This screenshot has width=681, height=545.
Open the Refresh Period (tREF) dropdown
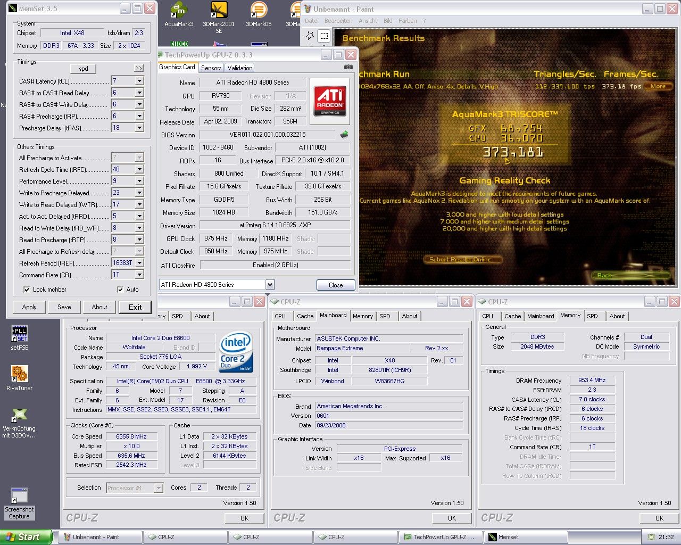coord(139,263)
